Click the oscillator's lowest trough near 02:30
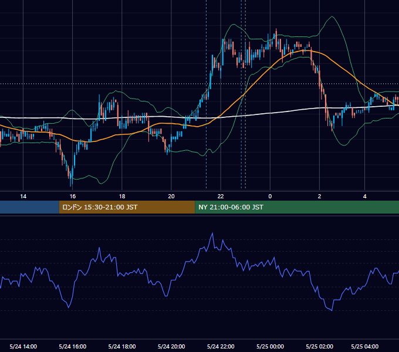This screenshot has width=399, height=352. tap(332, 310)
